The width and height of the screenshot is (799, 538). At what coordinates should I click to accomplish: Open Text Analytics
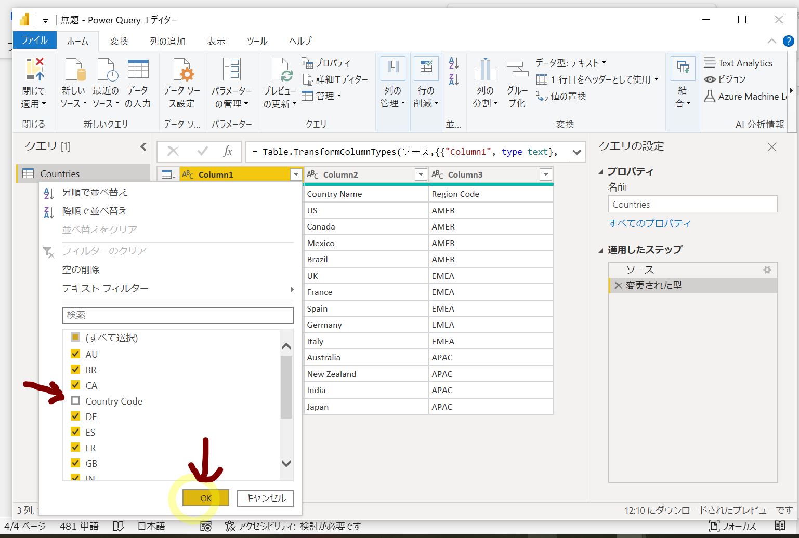click(x=739, y=63)
